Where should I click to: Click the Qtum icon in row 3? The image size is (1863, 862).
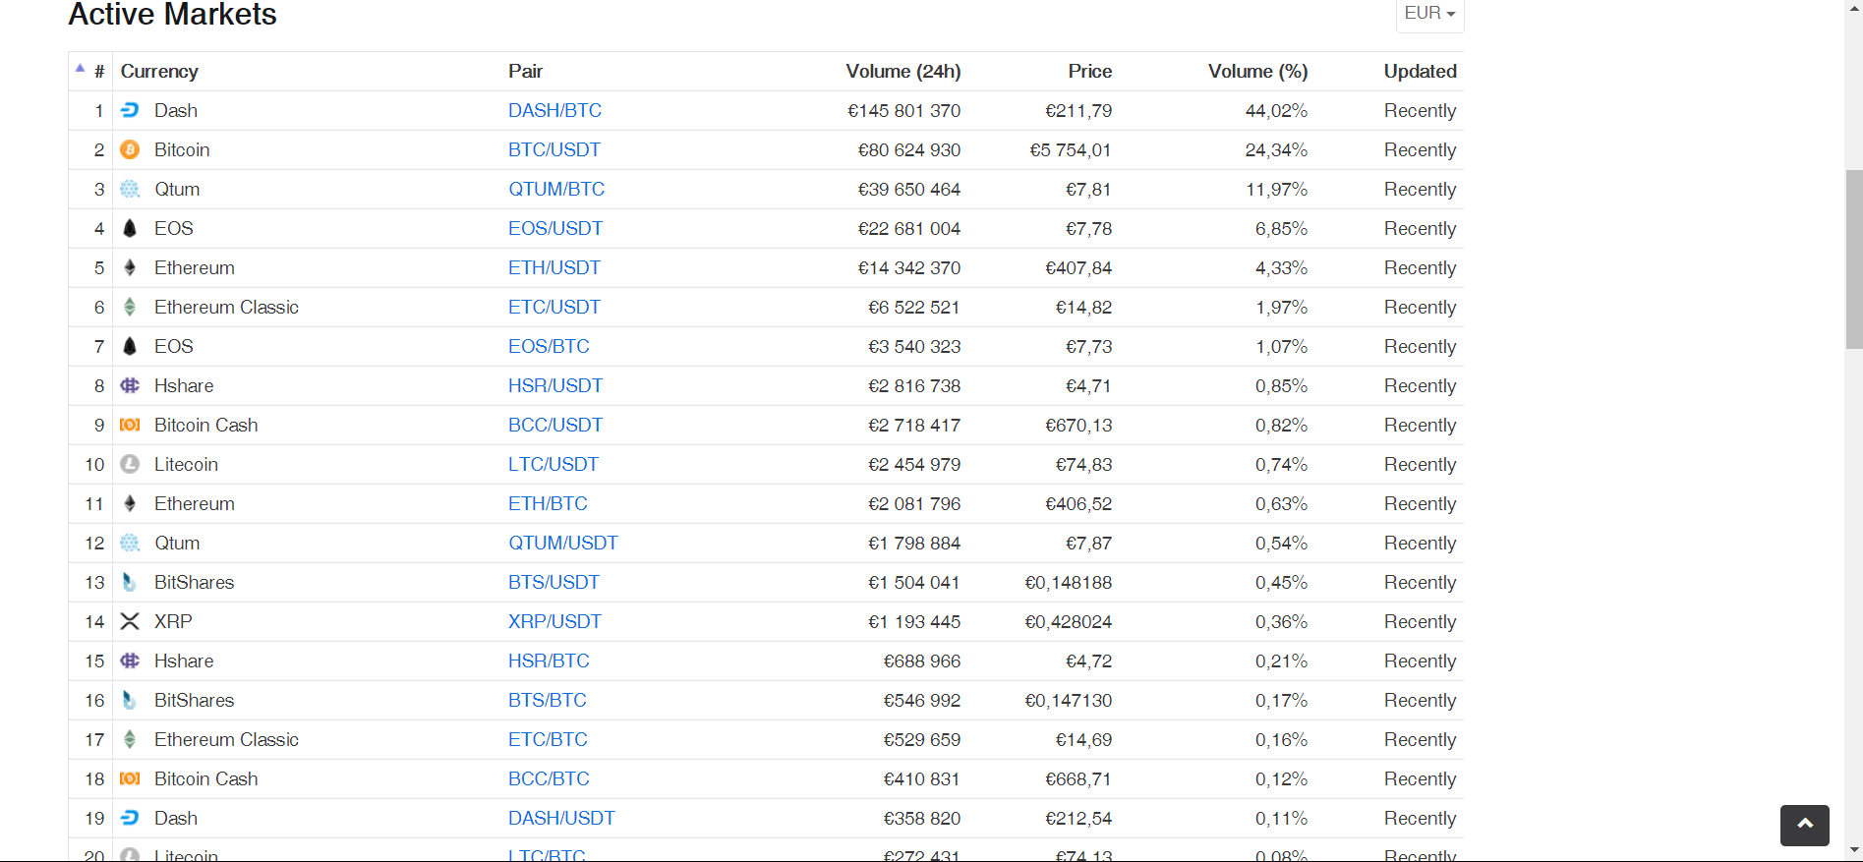click(x=130, y=189)
